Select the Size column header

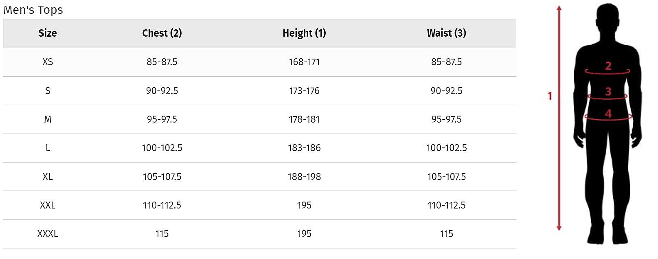[x=48, y=33]
